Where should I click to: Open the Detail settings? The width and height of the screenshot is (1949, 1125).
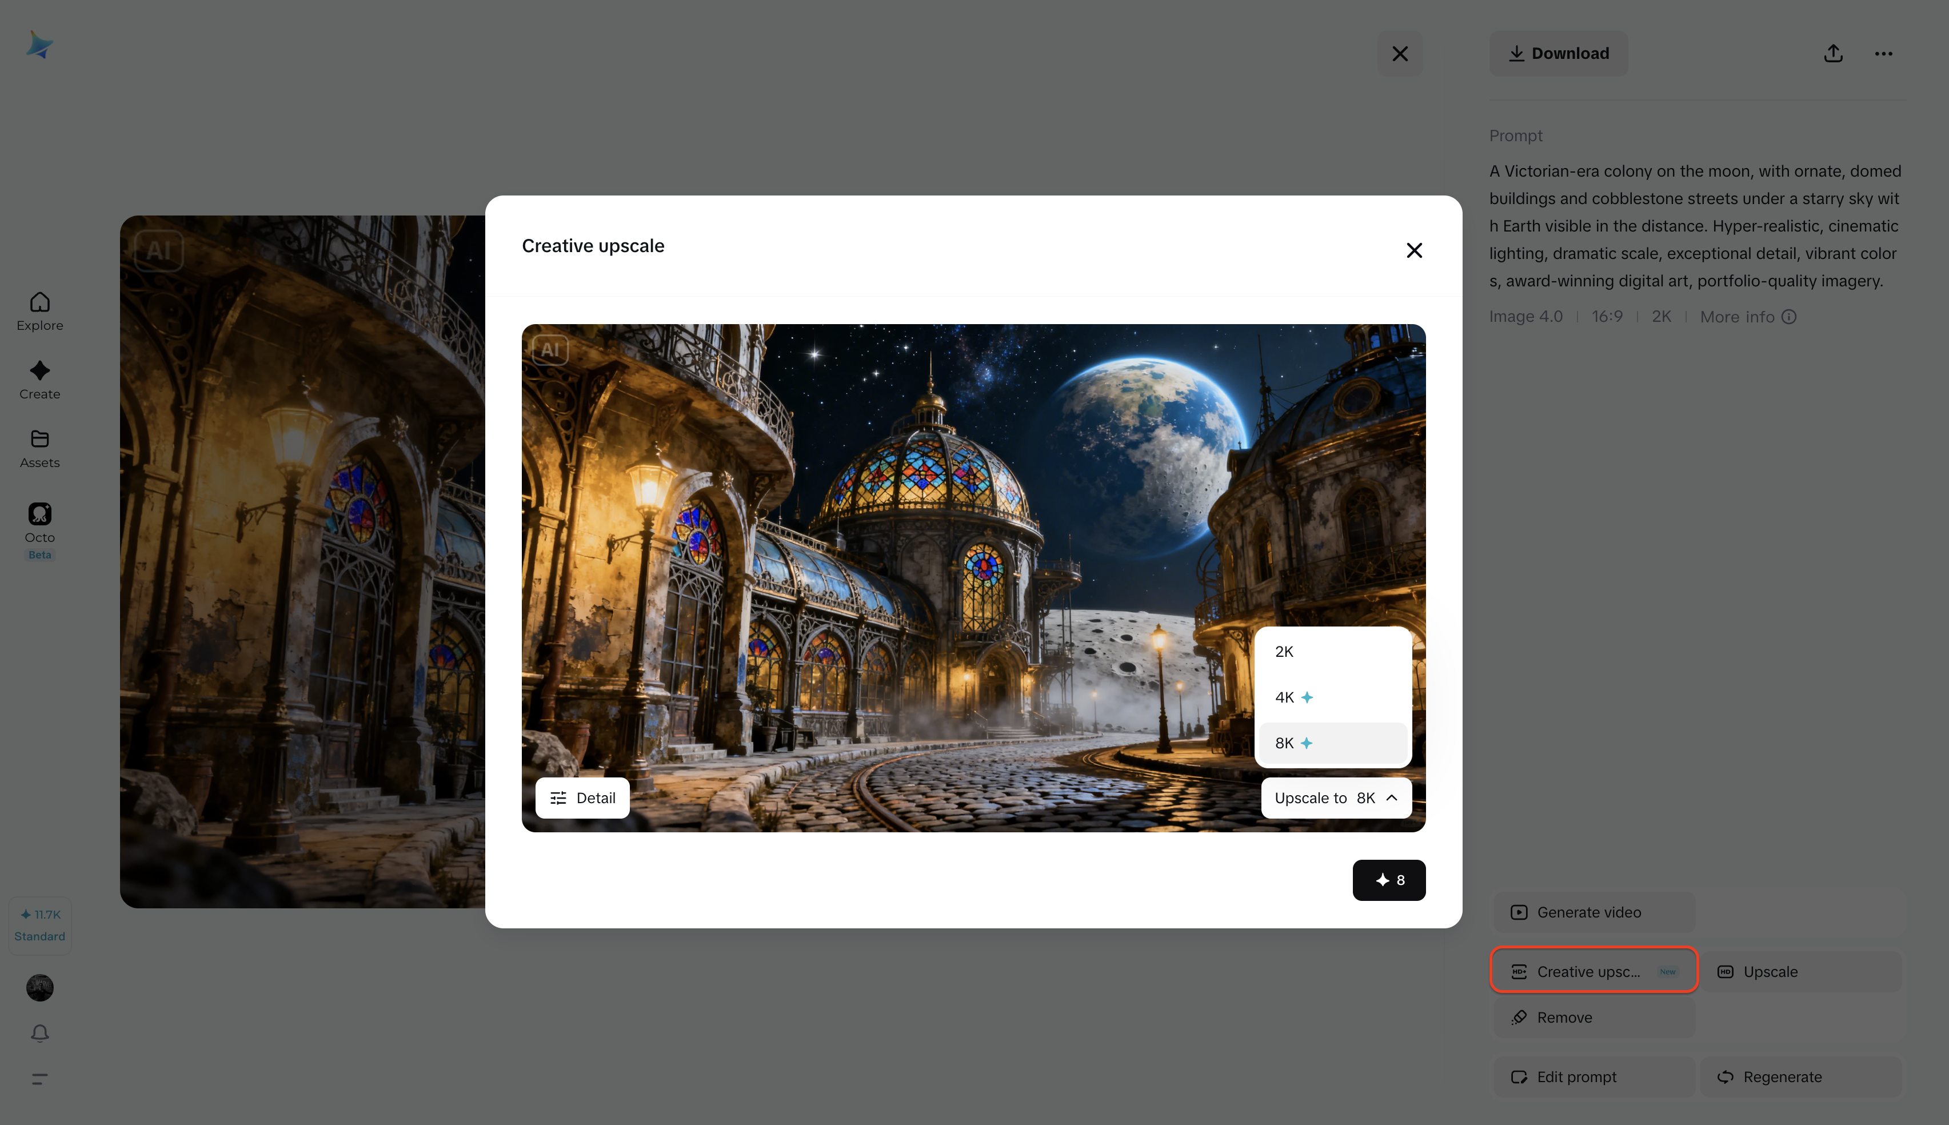tap(582, 798)
